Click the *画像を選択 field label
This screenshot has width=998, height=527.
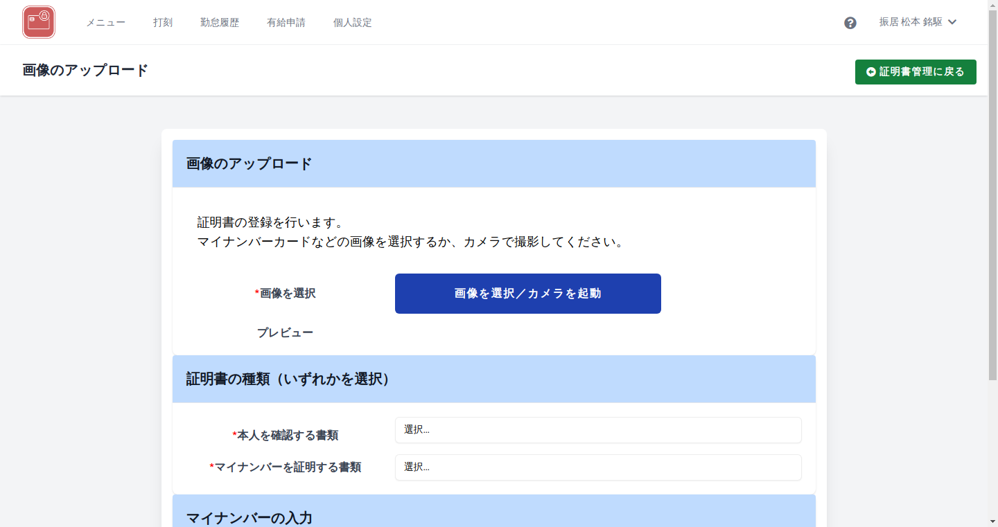pyautogui.click(x=285, y=294)
